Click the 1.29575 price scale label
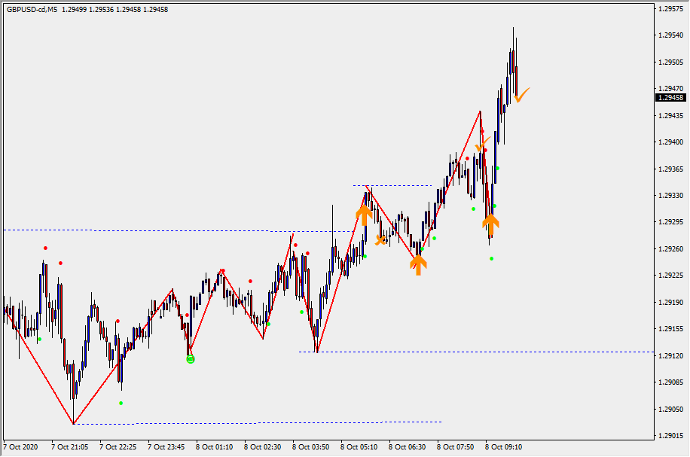Viewport: 690px width, 457px height. click(670, 9)
